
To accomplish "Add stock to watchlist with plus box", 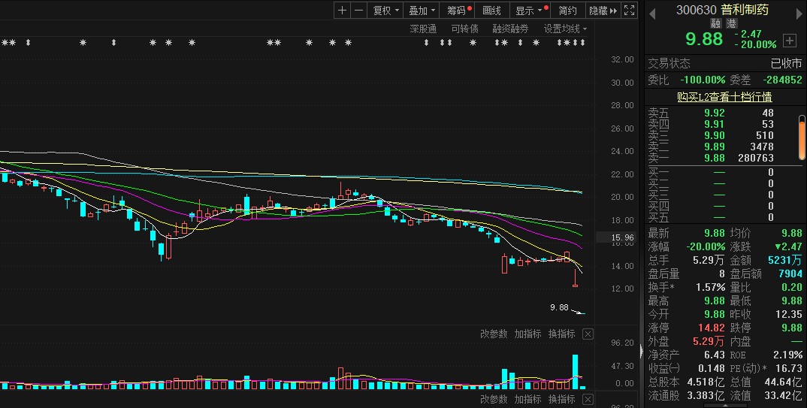I will click(789, 40).
